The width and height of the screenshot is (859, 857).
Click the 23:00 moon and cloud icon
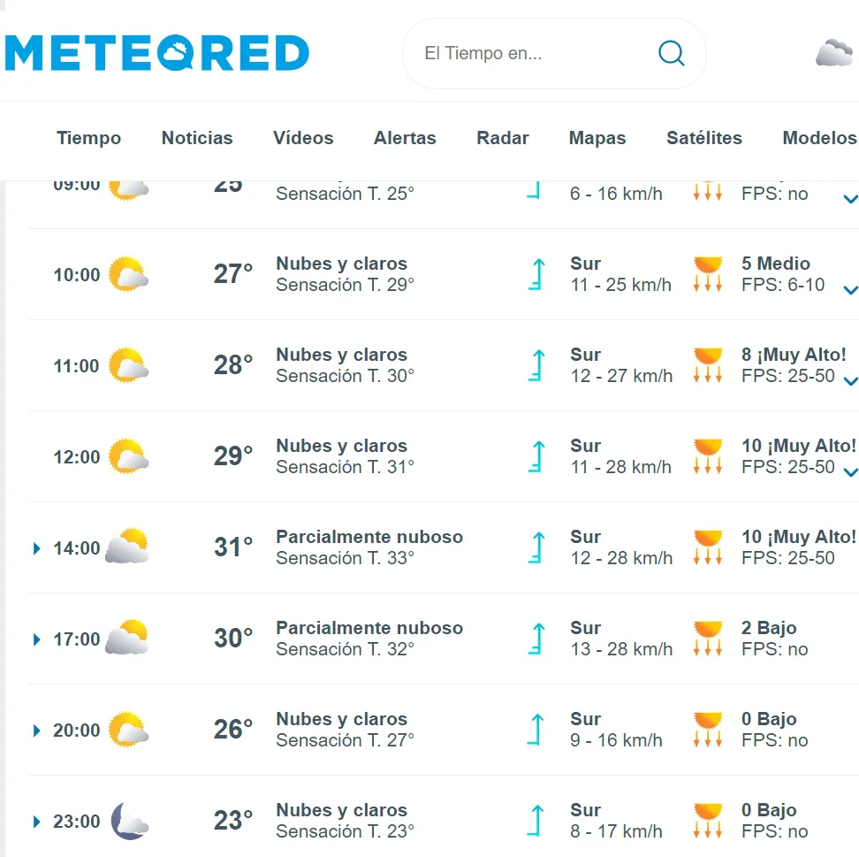point(129,821)
